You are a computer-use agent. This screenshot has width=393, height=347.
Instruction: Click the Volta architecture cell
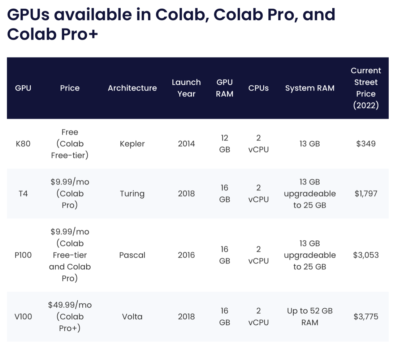132,317
